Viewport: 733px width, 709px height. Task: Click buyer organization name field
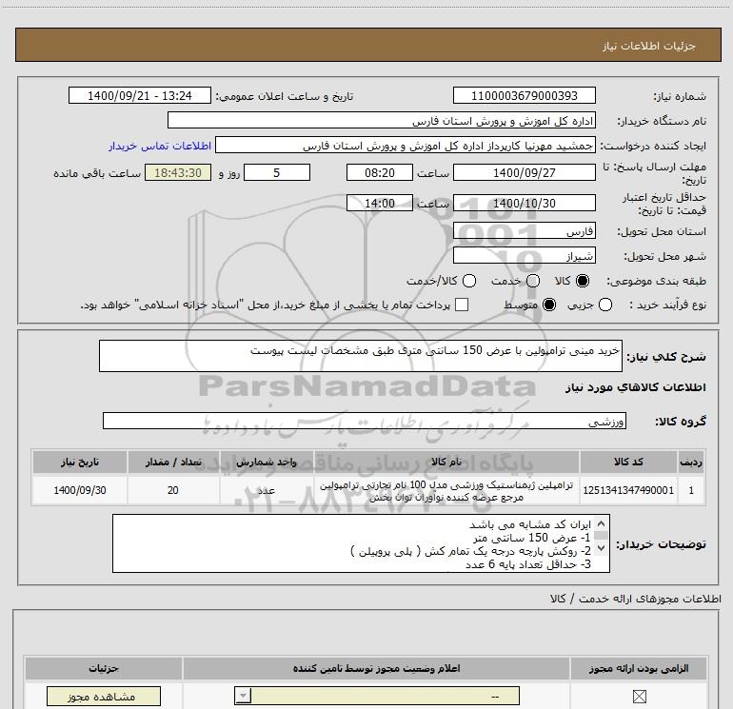(382, 121)
